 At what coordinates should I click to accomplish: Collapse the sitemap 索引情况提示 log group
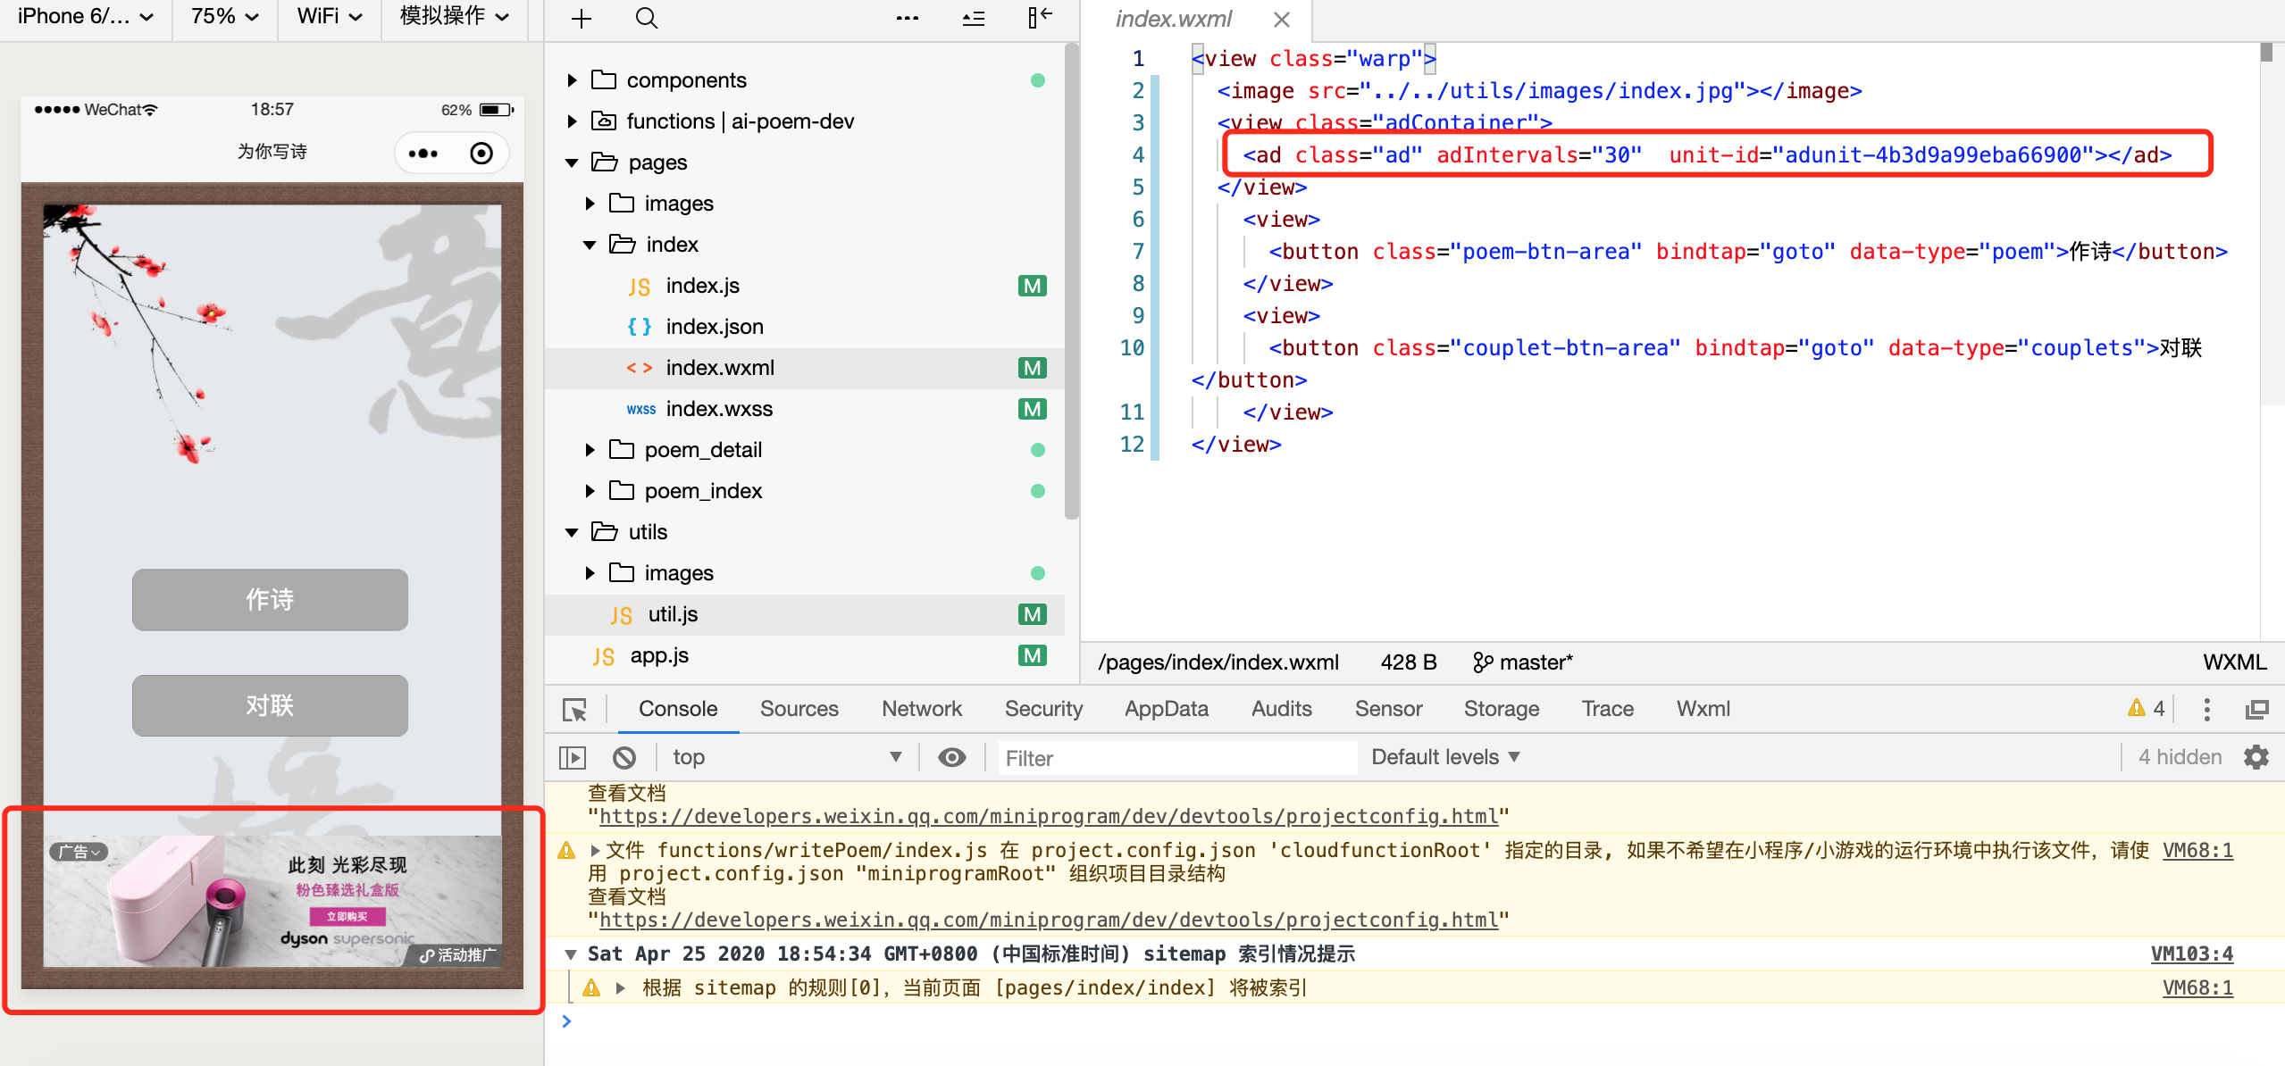click(x=570, y=954)
